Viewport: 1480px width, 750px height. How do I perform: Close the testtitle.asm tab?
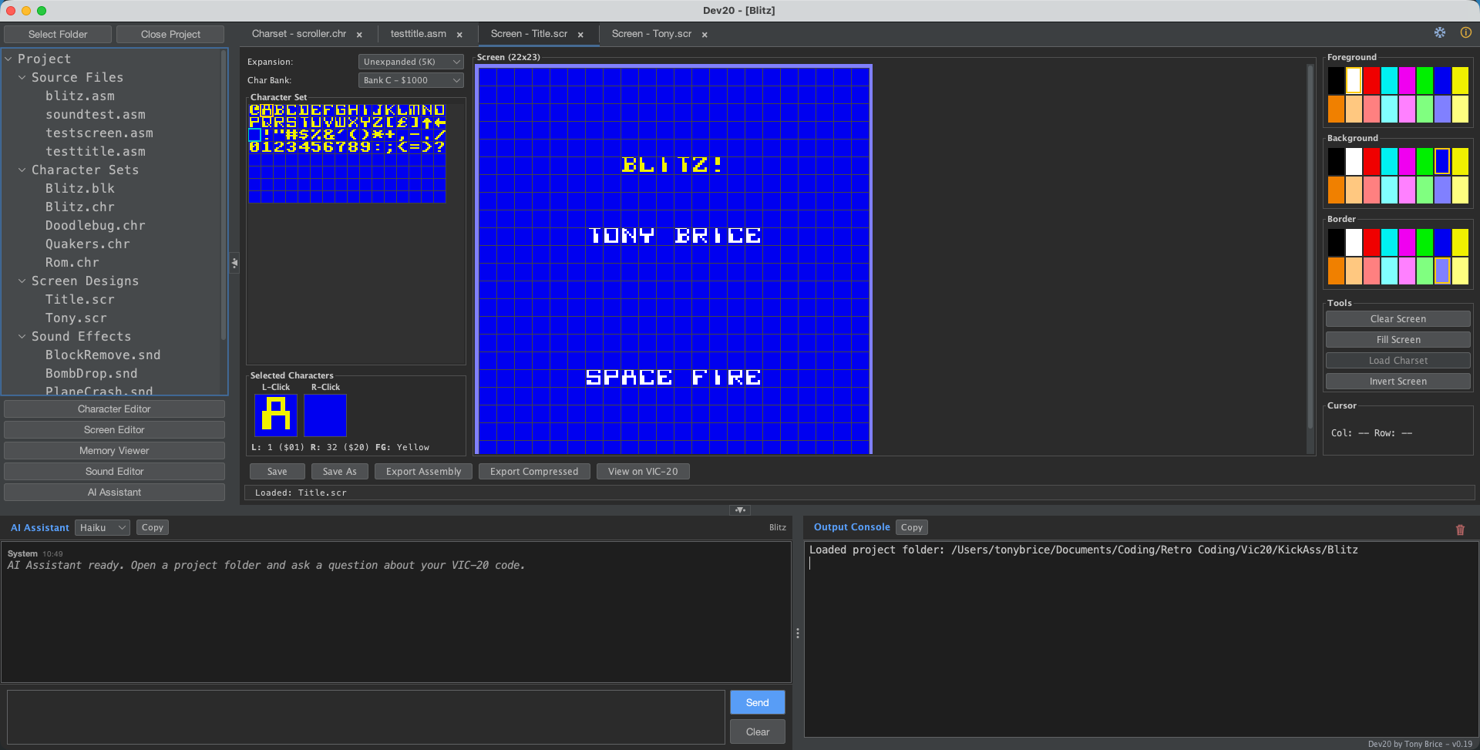(459, 35)
